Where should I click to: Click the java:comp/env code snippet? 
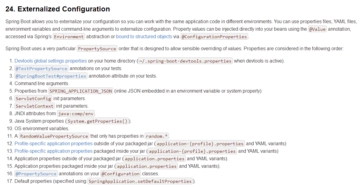[76, 114]
